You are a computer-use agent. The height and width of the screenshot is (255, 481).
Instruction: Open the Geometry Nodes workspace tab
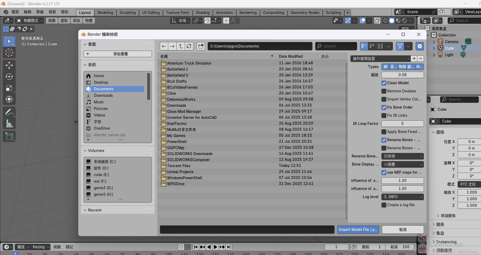tap(305, 13)
